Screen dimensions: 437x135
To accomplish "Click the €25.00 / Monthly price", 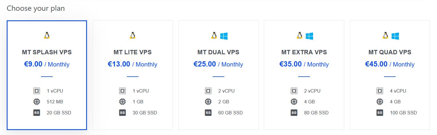I will pos(218,64).
